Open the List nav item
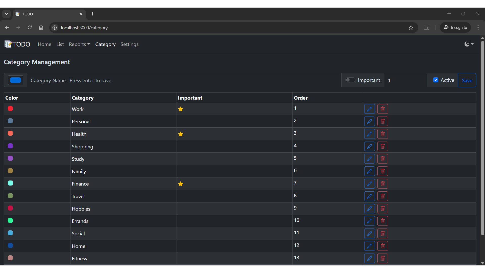The width and height of the screenshot is (485, 273). 60,44
